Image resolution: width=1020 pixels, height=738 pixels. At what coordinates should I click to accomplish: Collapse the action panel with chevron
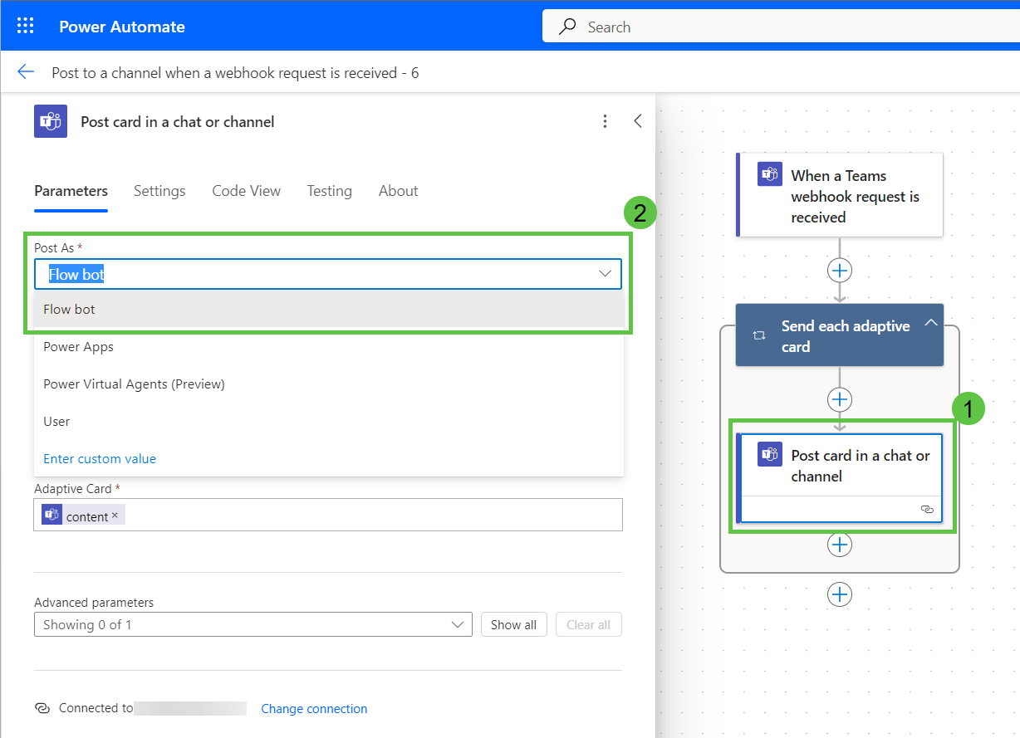[x=638, y=121]
